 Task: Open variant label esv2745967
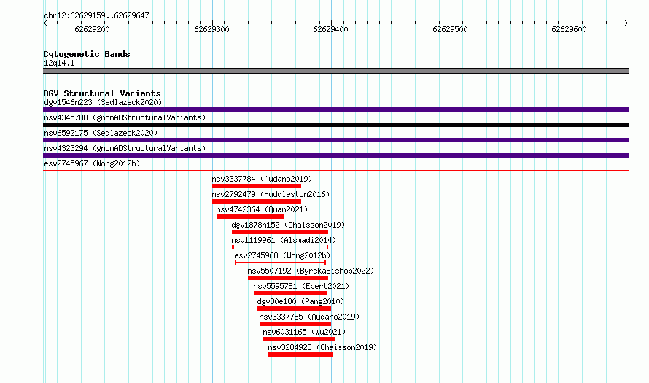92,163
